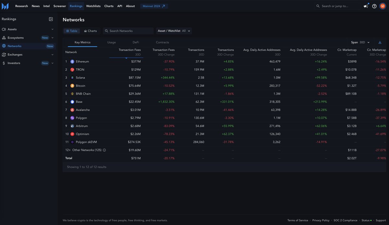Open Intel in the top navigation
Viewport: 389px width, 225px height.
(x=47, y=6)
